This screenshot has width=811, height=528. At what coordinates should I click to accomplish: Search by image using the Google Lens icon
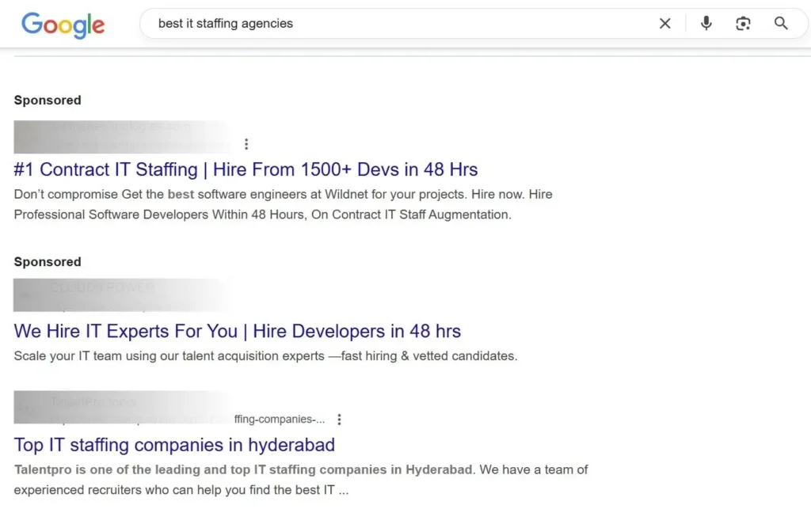[743, 23]
